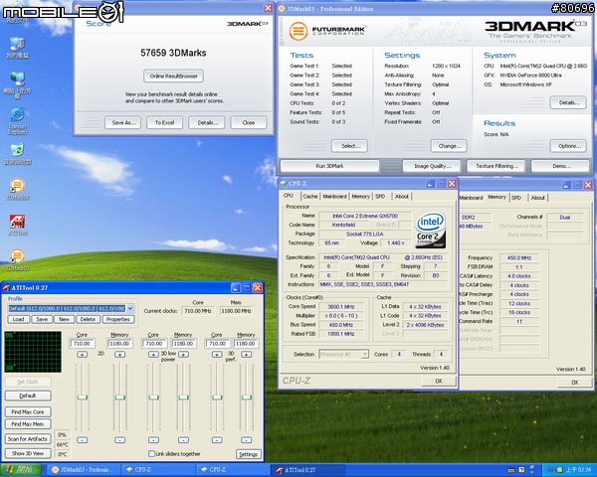Screen dimensions: 597x477
Task: Switch to the SPD tab in front CPU-Z
Action: [380, 197]
